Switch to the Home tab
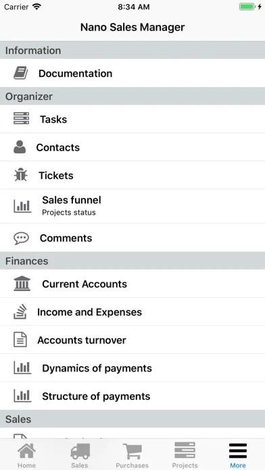This screenshot has height=470, width=265. point(26,455)
